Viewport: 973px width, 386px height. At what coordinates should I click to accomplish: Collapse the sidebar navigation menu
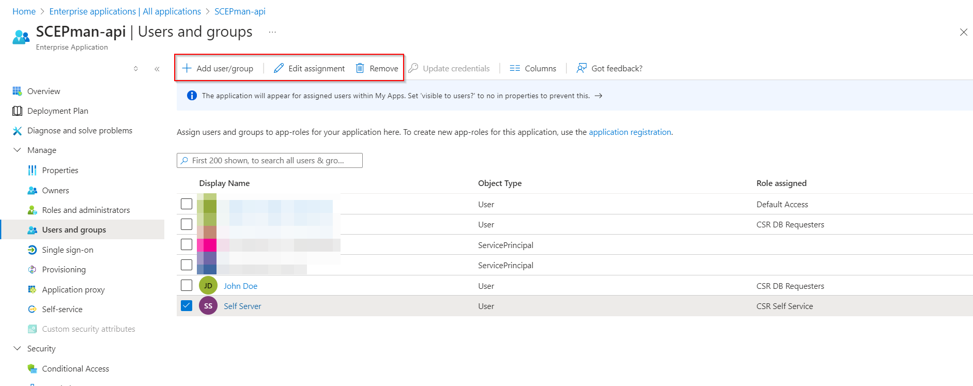(157, 69)
